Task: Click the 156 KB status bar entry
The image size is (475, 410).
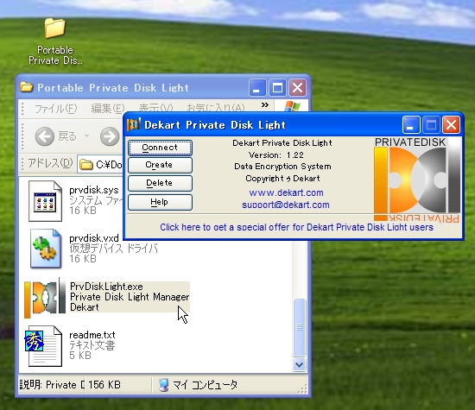Action: click(104, 385)
